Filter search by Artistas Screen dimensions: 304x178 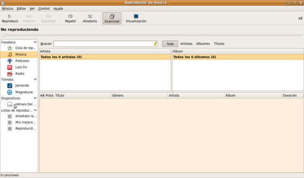point(186,44)
